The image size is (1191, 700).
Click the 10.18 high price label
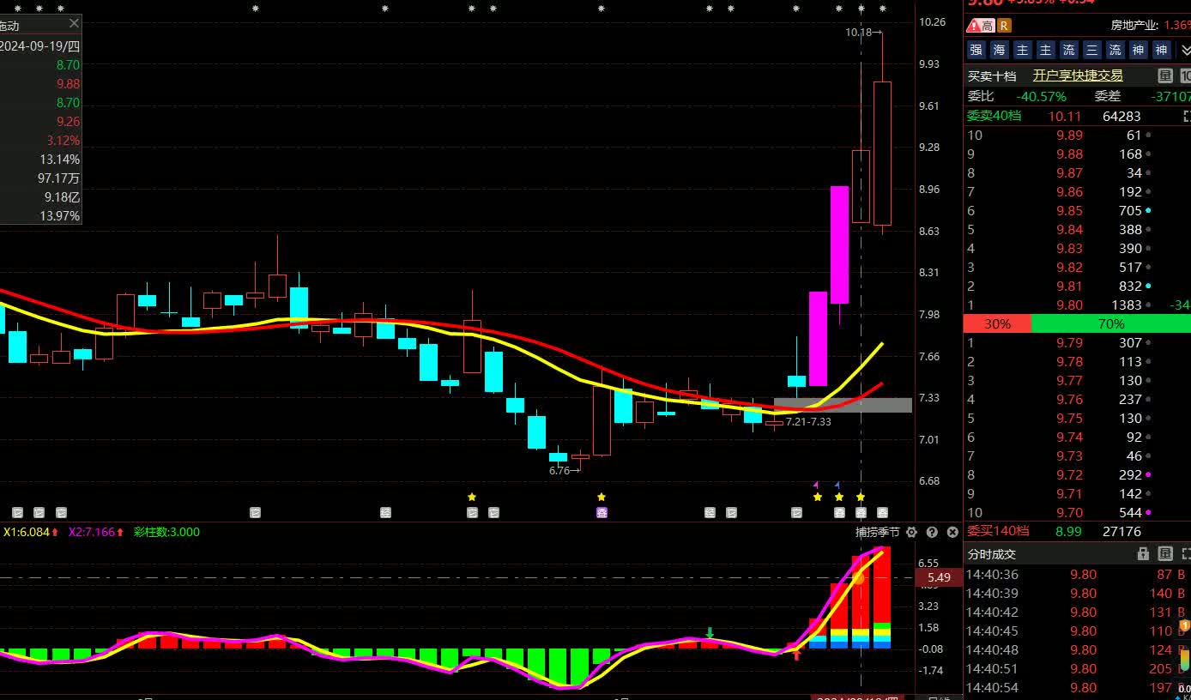863,33
